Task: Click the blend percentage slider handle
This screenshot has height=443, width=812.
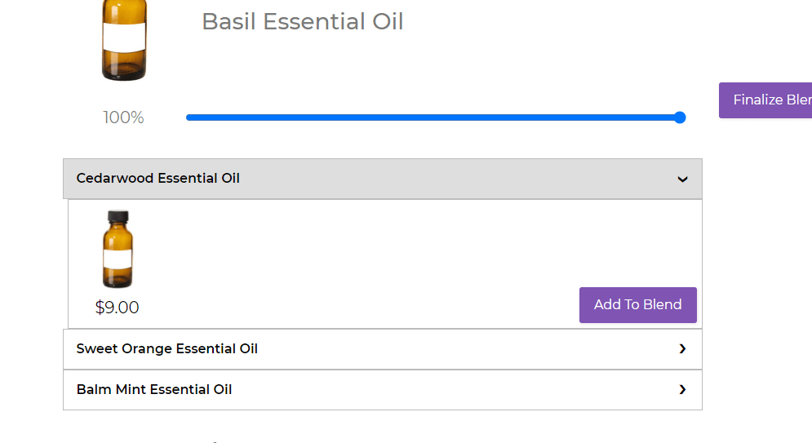Action: (x=680, y=117)
